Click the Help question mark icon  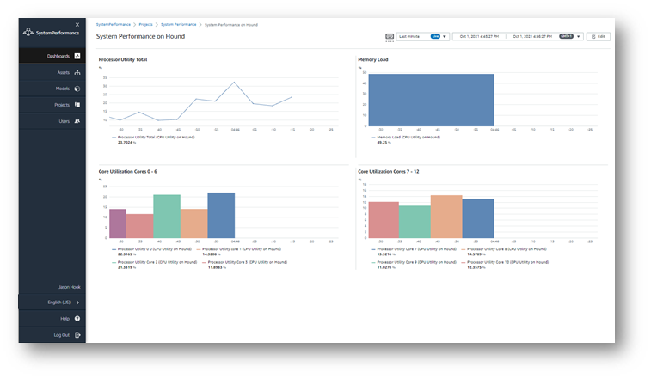[77, 319]
